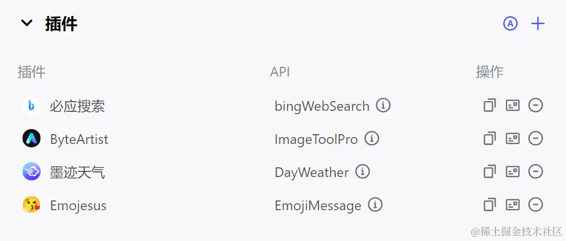The height and width of the screenshot is (241, 566).
Task: Open info for ImageToolPro API
Action: (x=372, y=139)
